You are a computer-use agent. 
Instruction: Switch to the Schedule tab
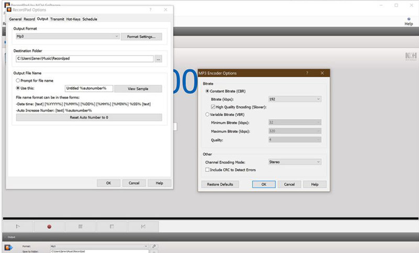[90, 19]
